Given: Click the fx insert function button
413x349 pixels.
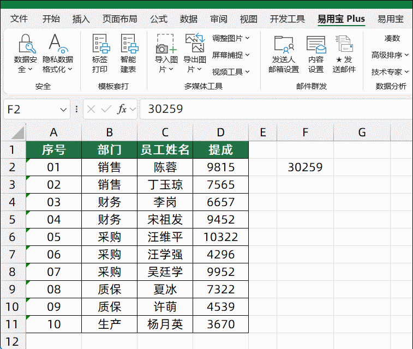Looking at the screenshot, I should point(122,109).
